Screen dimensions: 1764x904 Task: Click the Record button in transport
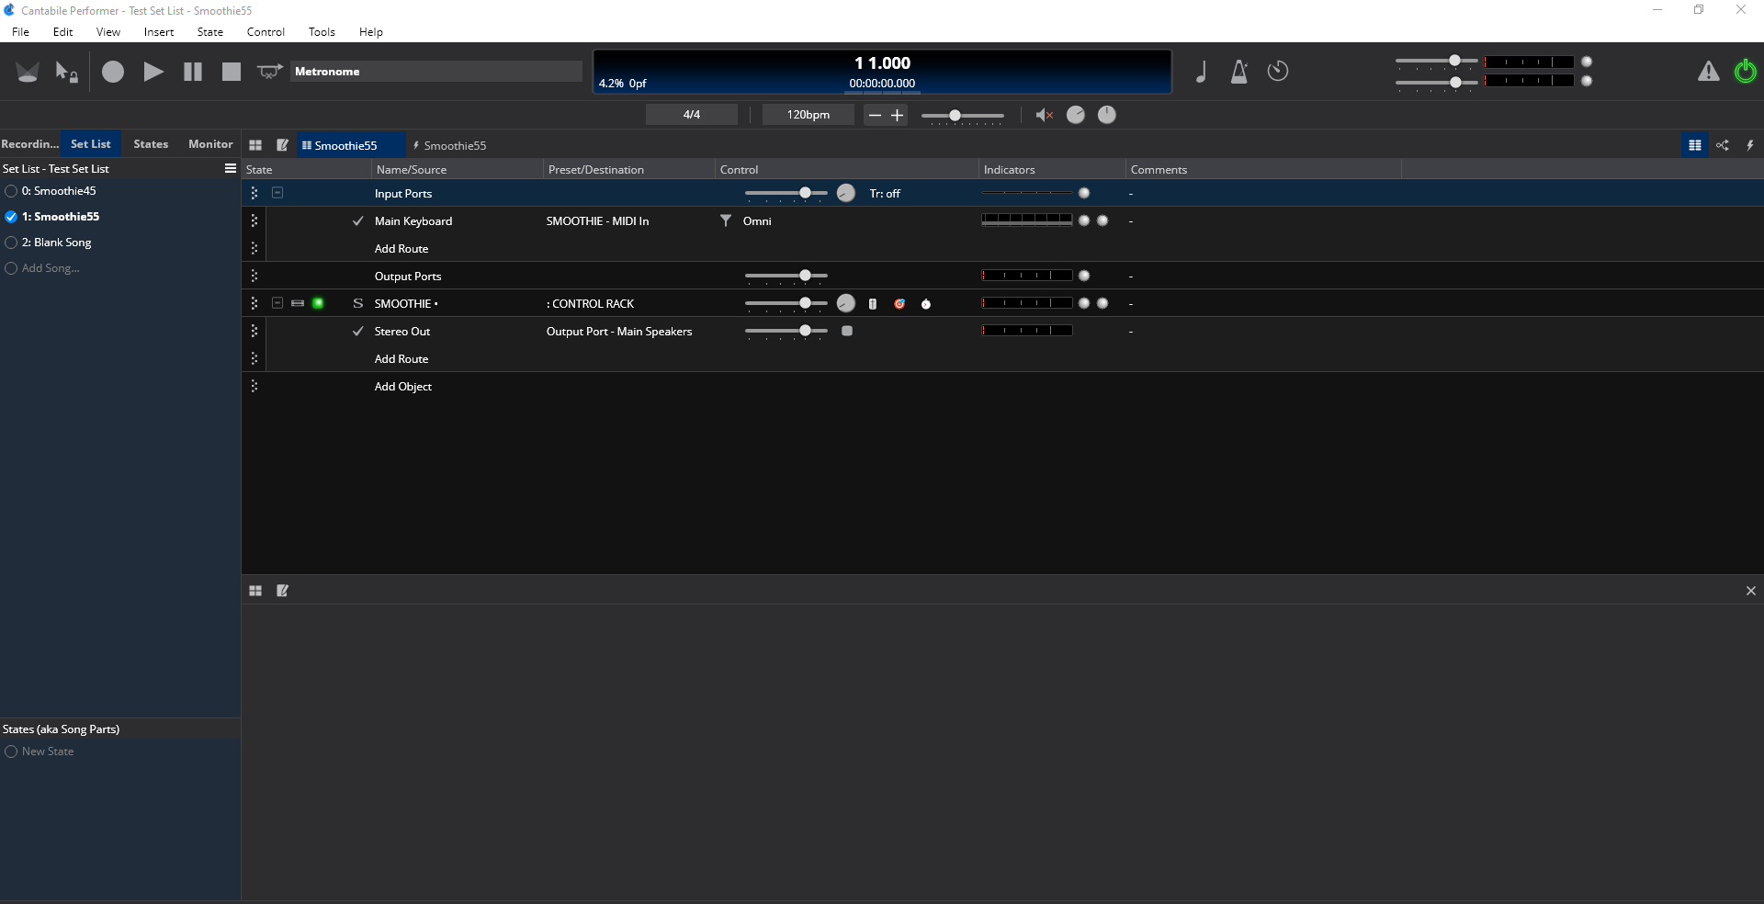click(x=113, y=72)
